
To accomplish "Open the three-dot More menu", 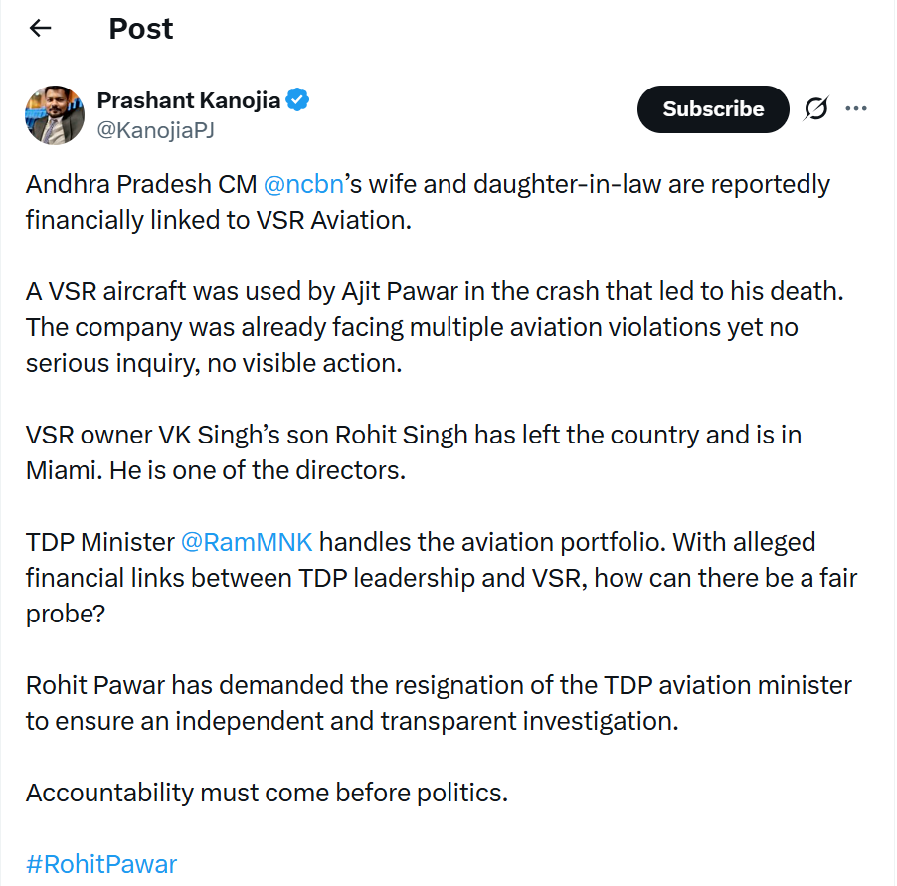I will click(856, 108).
